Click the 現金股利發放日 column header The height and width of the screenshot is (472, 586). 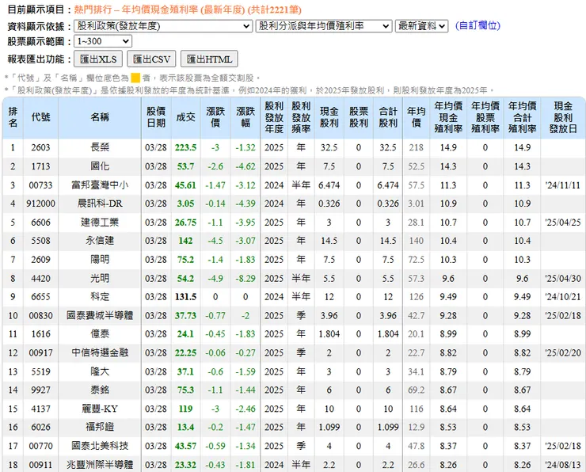pyautogui.click(x=563, y=117)
